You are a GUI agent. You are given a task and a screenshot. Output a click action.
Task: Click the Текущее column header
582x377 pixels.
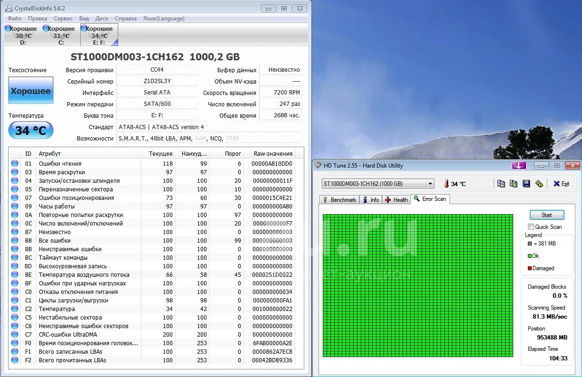tap(158, 153)
